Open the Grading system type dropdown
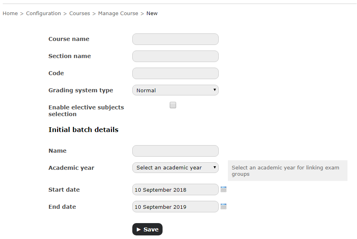 175,90
